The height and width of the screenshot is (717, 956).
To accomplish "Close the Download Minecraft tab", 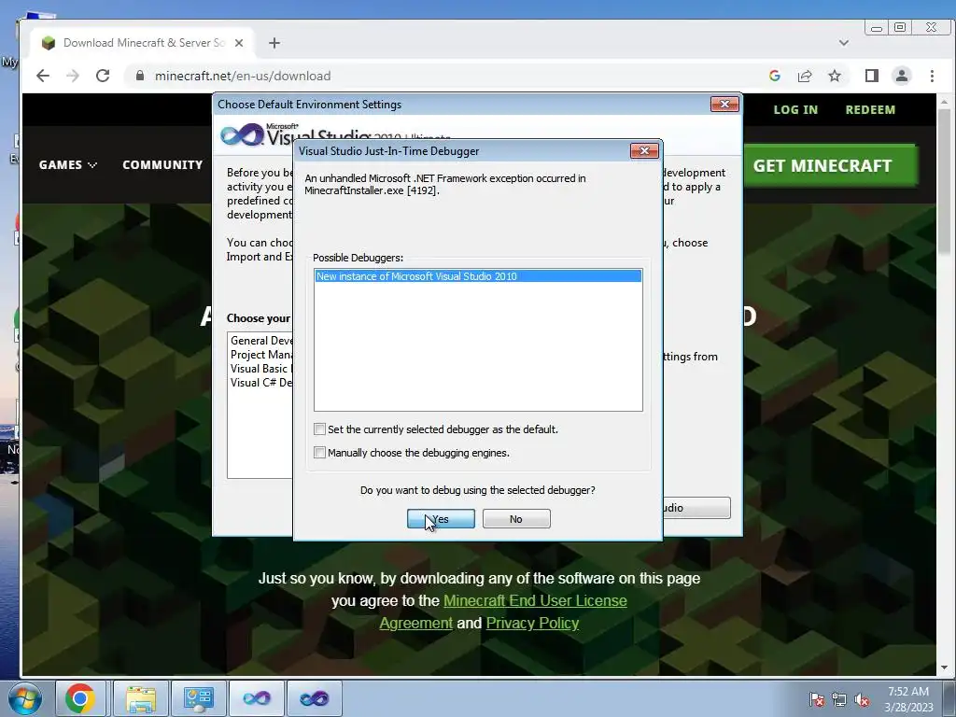I will pos(239,43).
